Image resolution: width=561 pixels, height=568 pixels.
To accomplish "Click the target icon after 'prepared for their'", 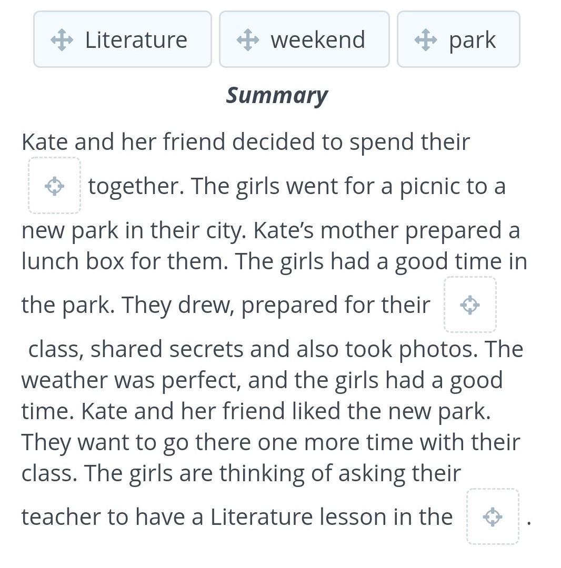I will 469,305.
